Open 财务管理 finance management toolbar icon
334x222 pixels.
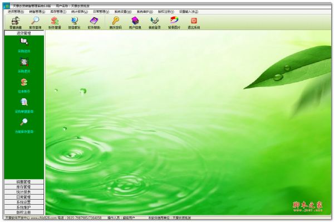55,23
